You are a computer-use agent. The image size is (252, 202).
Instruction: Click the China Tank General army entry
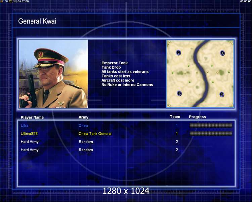coord(95,134)
